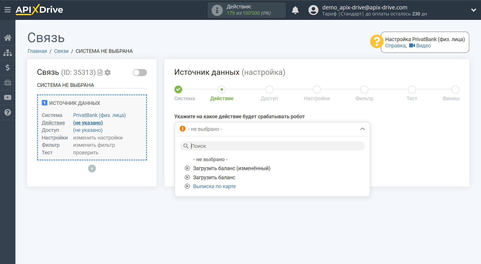Viewport: 481px width, 264px height.
Task: Open the help question sidebar icon
Action: pyautogui.click(x=8, y=112)
